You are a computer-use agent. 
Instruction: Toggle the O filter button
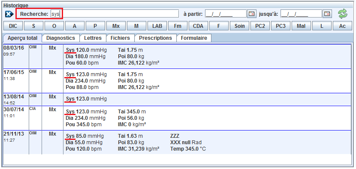54,26
